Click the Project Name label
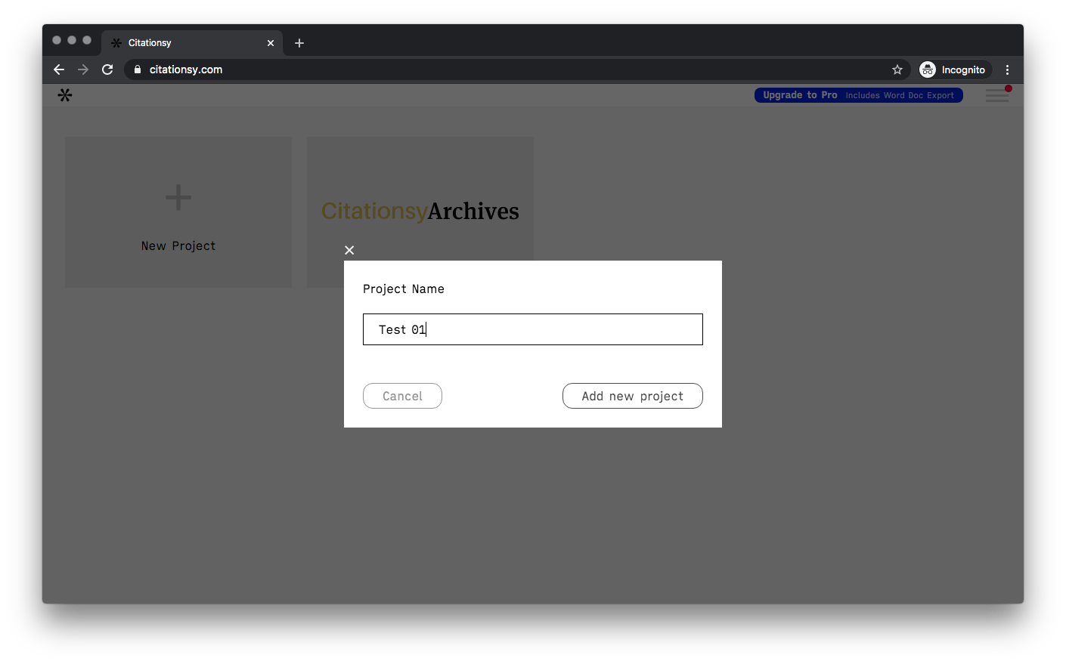 click(404, 289)
